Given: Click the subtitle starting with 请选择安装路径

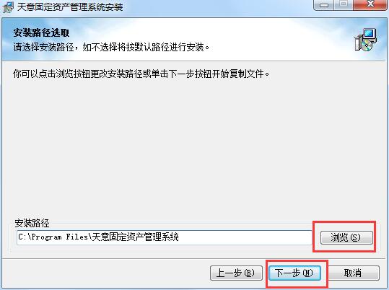Looking at the screenshot, I should pos(111,47).
